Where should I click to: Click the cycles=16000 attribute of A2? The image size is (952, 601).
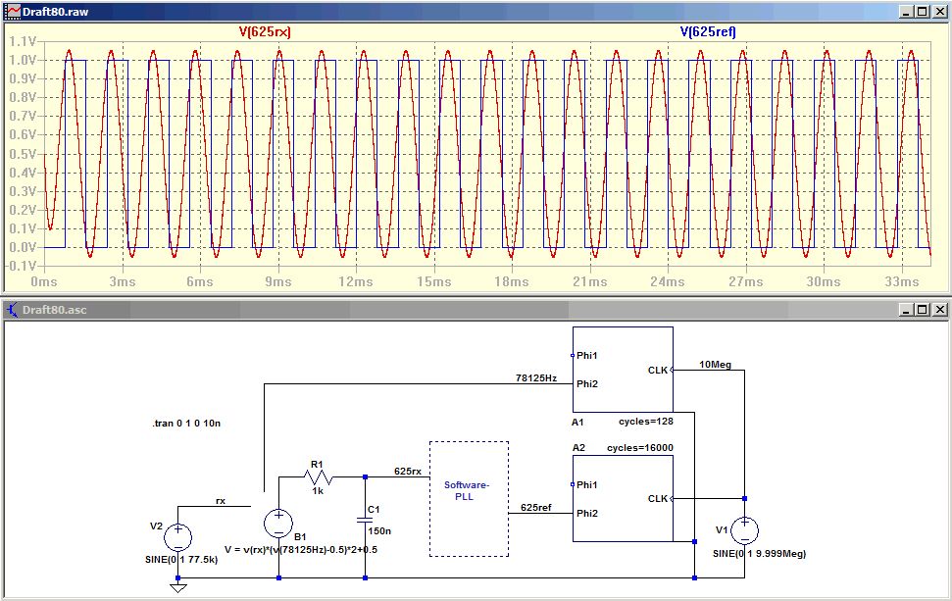point(640,447)
